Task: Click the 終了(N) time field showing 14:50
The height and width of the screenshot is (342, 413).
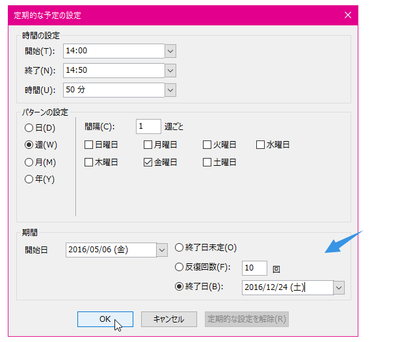Action: 114,70
